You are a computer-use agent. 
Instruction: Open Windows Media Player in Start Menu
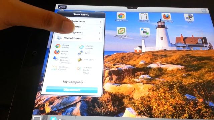coord(85,70)
